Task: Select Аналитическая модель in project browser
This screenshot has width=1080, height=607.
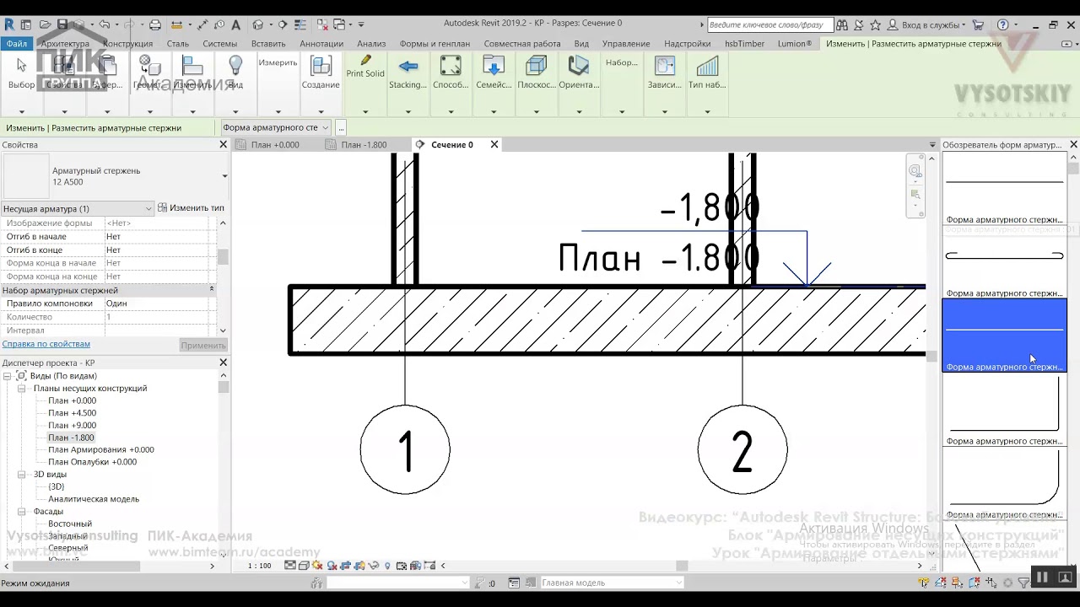Action: click(94, 499)
